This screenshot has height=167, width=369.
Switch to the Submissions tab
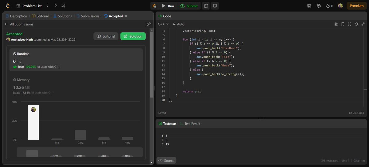88,16
